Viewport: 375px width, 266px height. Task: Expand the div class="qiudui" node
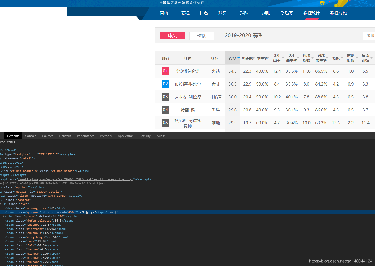tap(3, 216)
